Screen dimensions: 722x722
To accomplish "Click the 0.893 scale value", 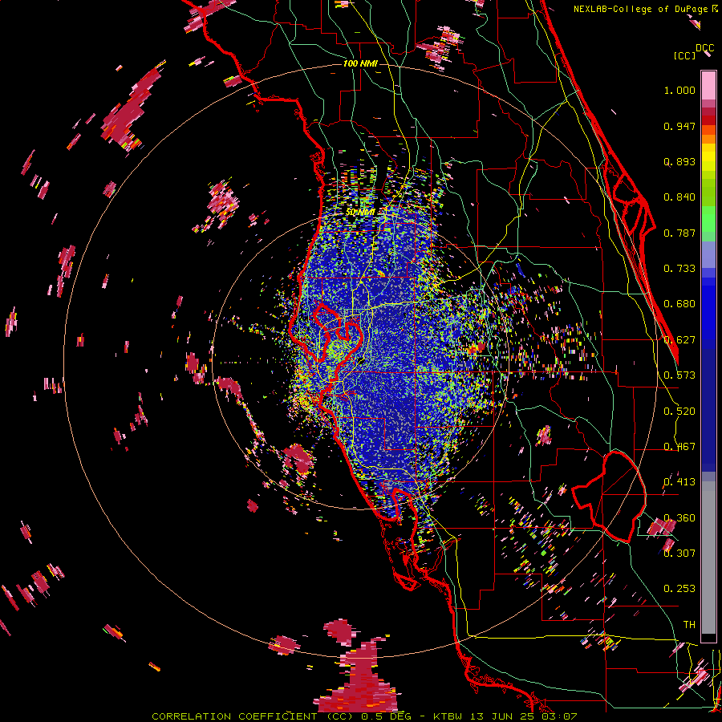I will pyautogui.click(x=679, y=161).
